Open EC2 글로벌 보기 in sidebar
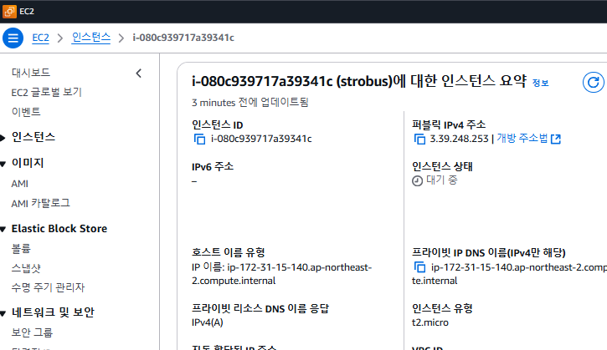Image resolution: width=607 pixels, height=350 pixels. point(46,93)
